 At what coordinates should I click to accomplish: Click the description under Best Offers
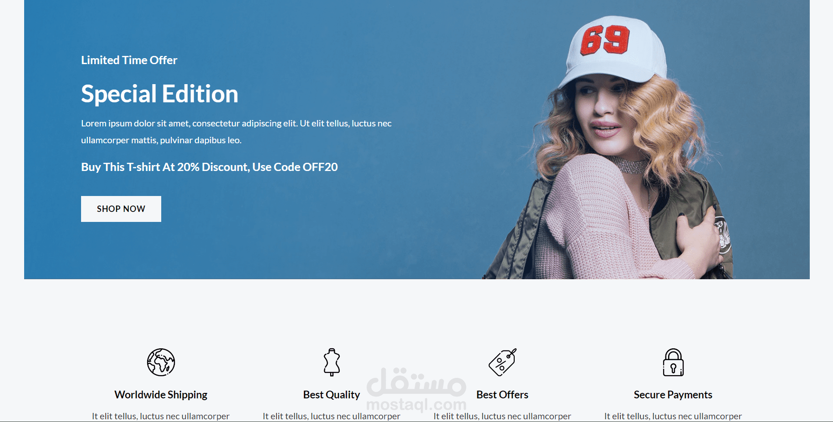point(502,416)
